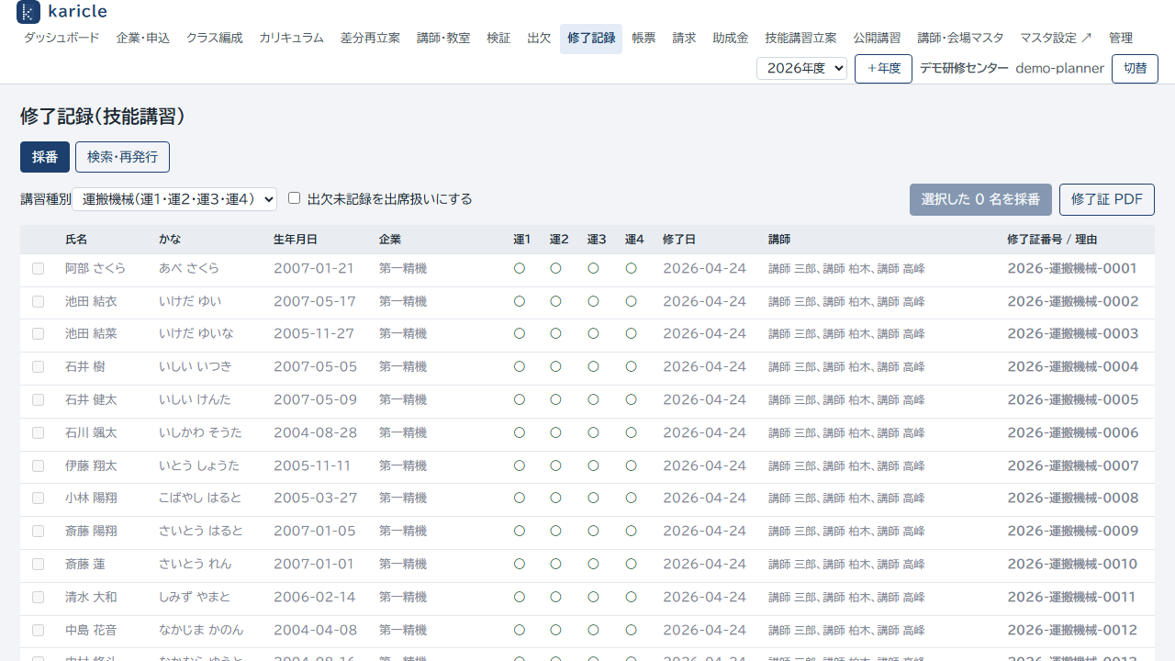Open the カリキュラム menu
The image size is (1175, 661).
(x=291, y=39)
